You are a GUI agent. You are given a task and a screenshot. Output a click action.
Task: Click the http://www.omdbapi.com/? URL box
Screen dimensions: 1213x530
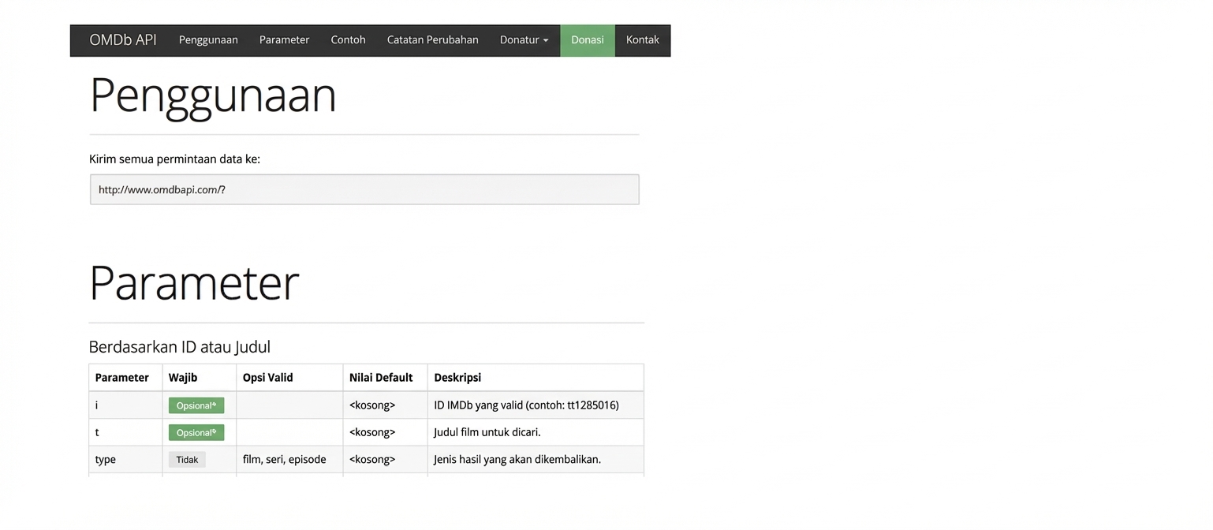(x=364, y=189)
